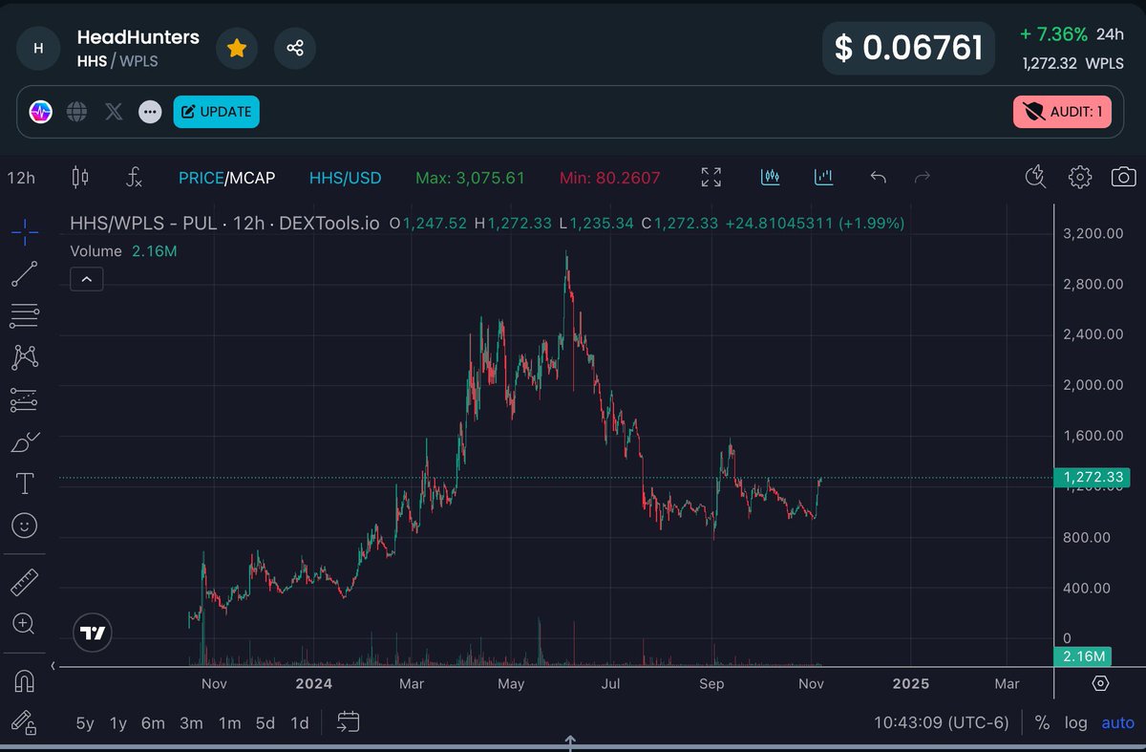This screenshot has width=1146, height=752.
Task: Set chart range to 1m
Action: [229, 723]
